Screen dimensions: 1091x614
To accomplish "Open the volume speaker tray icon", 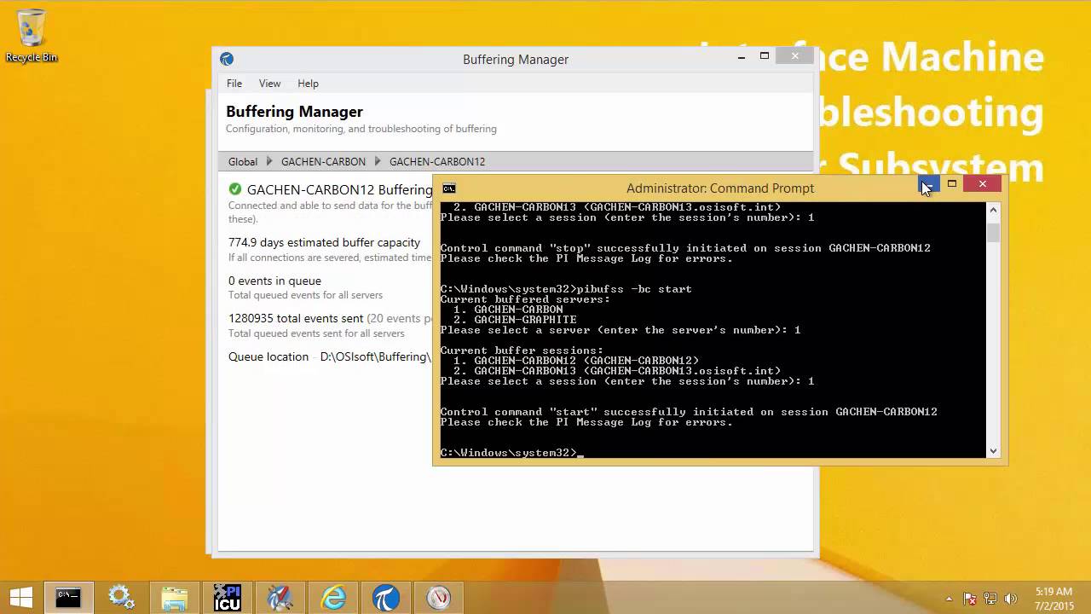I will pos(1011,599).
